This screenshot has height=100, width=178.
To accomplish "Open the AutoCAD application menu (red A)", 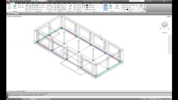I will coord(8,2).
